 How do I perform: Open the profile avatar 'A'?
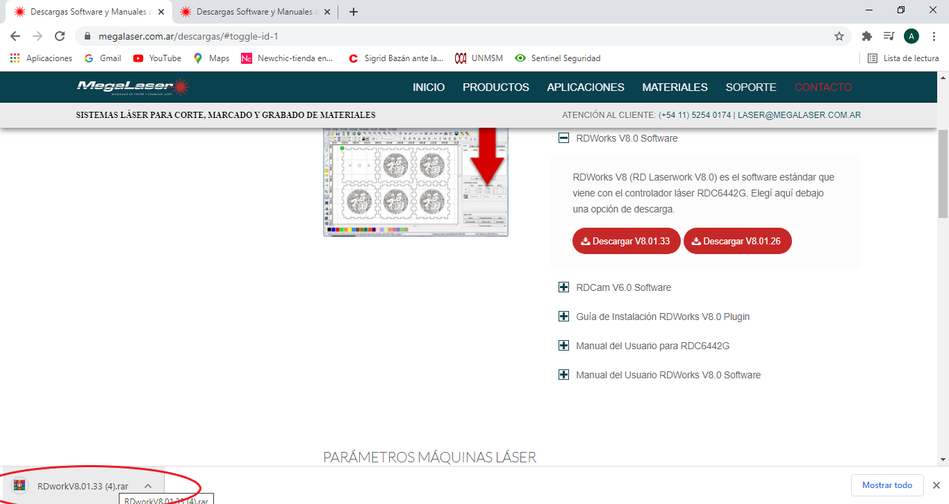911,36
